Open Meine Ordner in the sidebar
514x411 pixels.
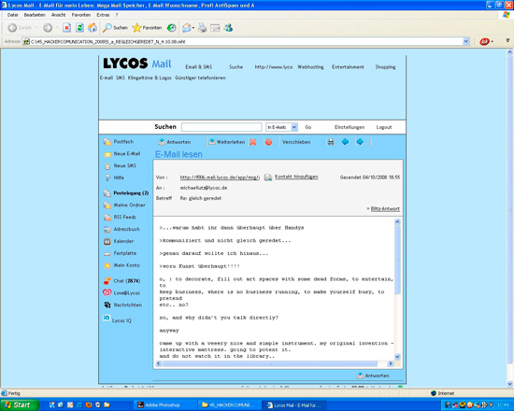(124, 205)
